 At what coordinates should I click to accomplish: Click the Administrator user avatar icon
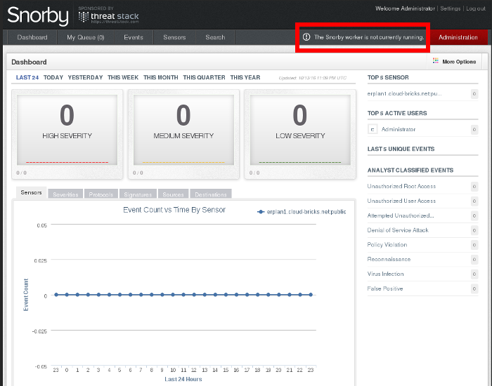point(373,129)
